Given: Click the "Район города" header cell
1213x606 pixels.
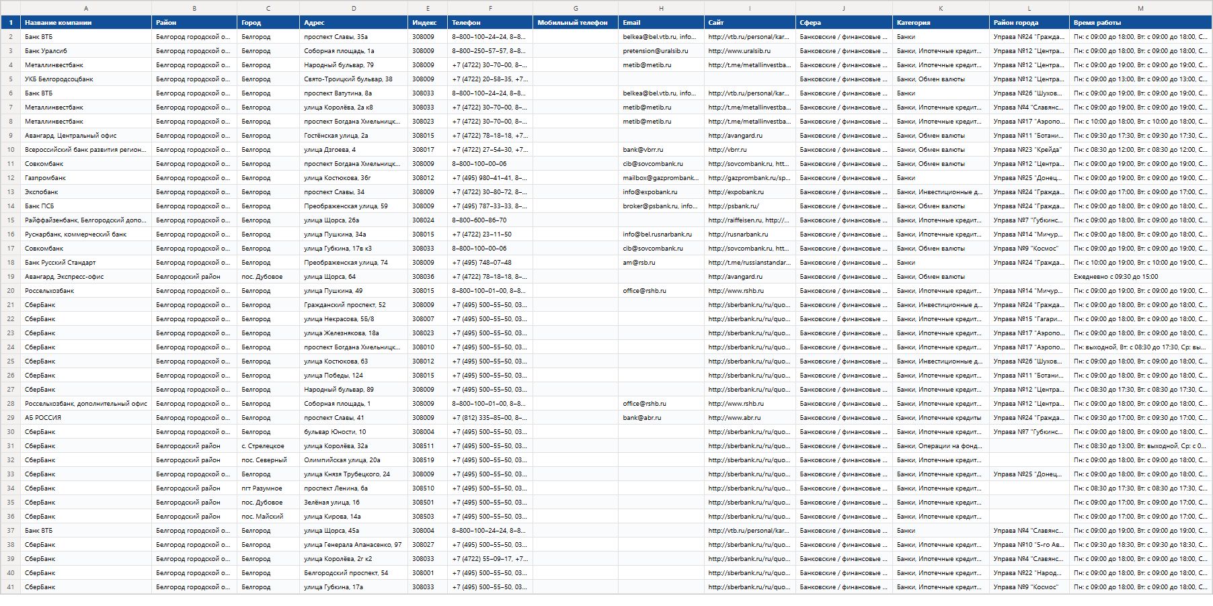Looking at the screenshot, I should click(x=1029, y=22).
